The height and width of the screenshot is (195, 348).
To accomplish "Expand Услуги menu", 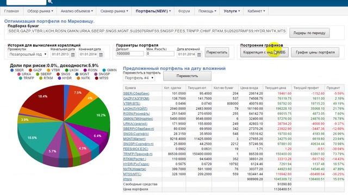I will [x=232, y=11].
